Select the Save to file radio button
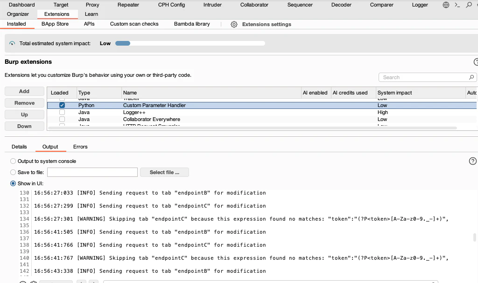The image size is (478, 283). (13, 172)
